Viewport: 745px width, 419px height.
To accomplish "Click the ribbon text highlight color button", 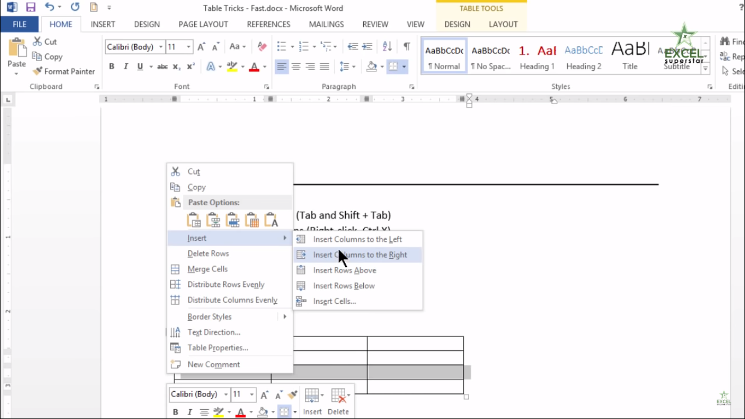I will pyautogui.click(x=232, y=67).
